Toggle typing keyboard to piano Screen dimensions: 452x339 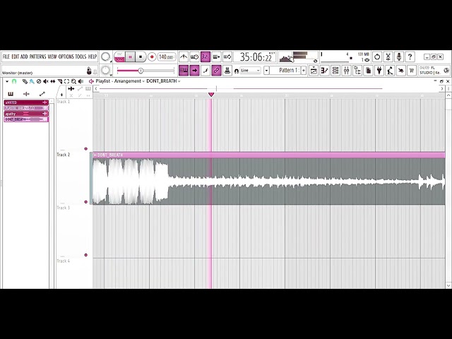click(184, 71)
